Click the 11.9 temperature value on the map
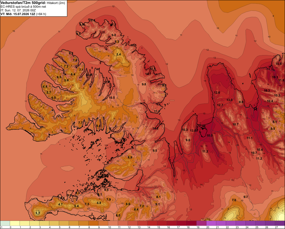Image resolution: width=285 pixels, height=229 pixels. pyautogui.click(x=281, y=80)
